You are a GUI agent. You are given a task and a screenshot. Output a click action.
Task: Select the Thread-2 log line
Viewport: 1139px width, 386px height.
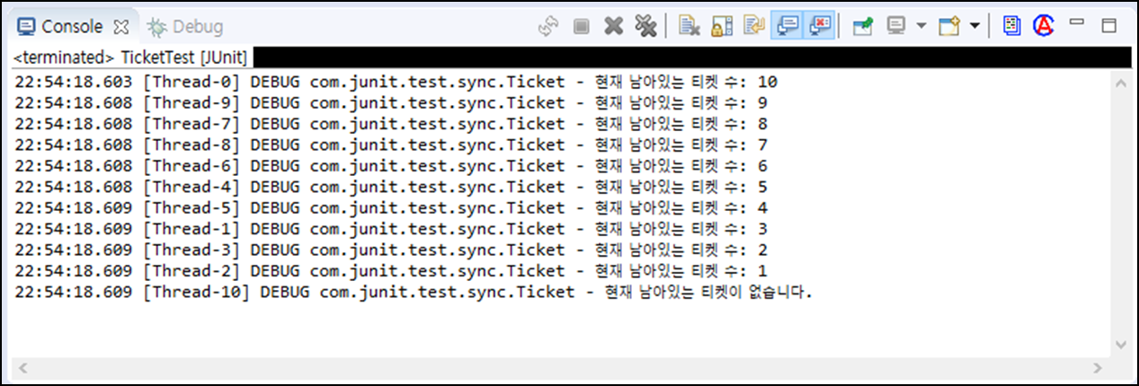click(391, 270)
